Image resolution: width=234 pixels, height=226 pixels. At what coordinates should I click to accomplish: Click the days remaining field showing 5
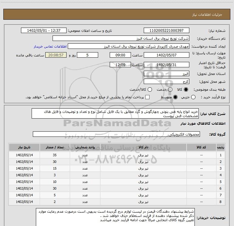[88, 55]
